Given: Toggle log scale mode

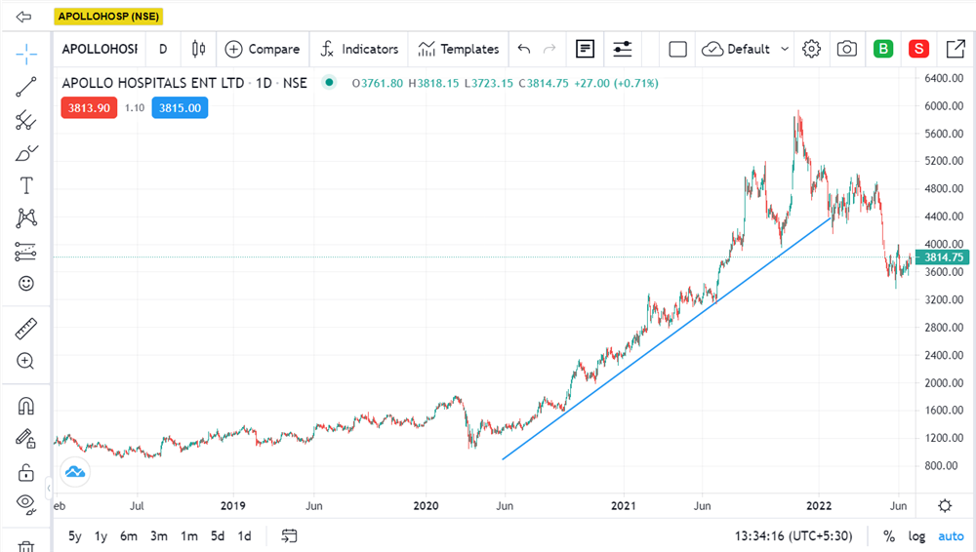Looking at the screenshot, I should 916,536.
